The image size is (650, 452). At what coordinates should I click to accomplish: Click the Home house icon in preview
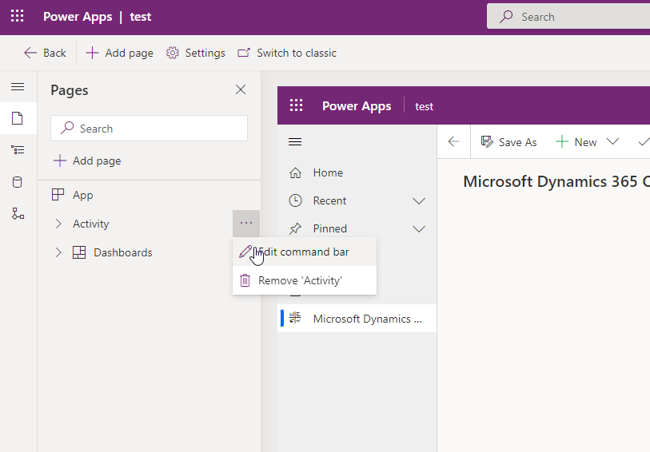pyautogui.click(x=295, y=172)
